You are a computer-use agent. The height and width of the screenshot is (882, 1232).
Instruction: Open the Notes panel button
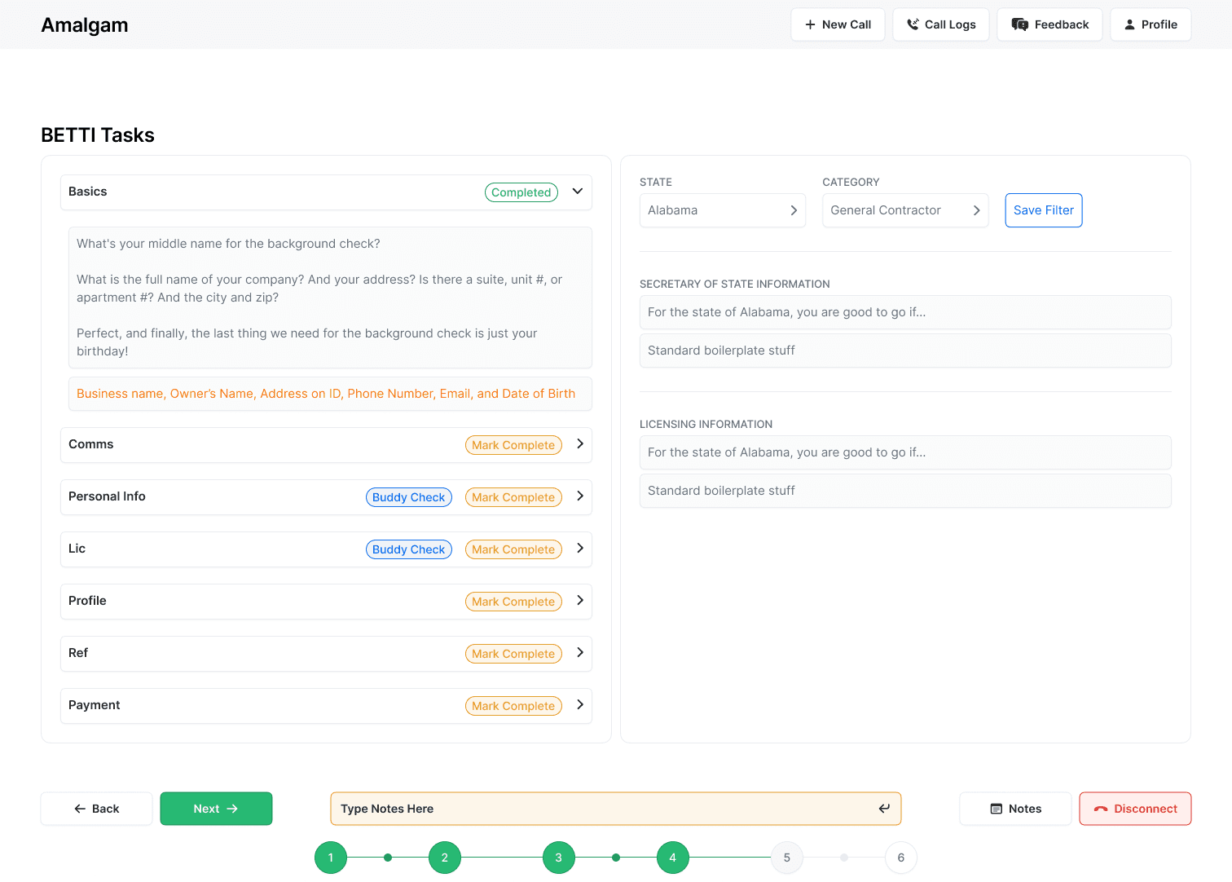point(1015,809)
